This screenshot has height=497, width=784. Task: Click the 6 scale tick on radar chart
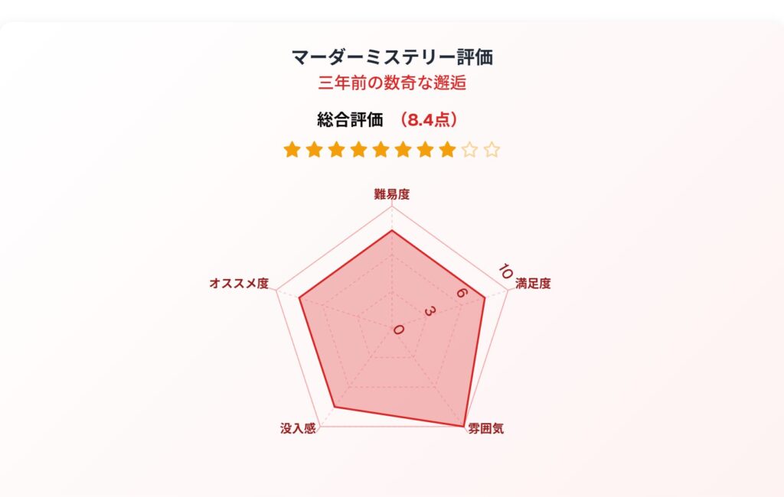[460, 293]
